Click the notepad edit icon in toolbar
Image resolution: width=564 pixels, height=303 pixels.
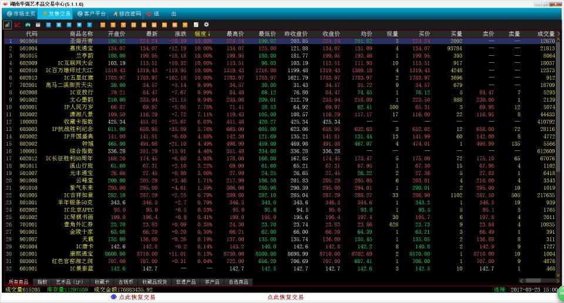pyautogui.click(x=197, y=25)
